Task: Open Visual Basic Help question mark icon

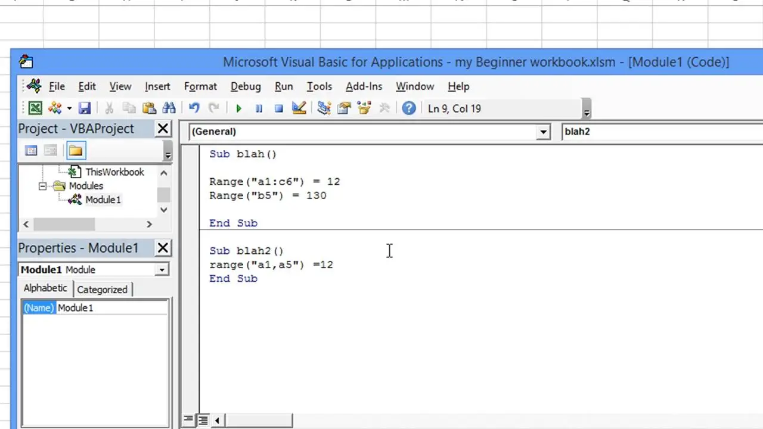Action: point(408,108)
